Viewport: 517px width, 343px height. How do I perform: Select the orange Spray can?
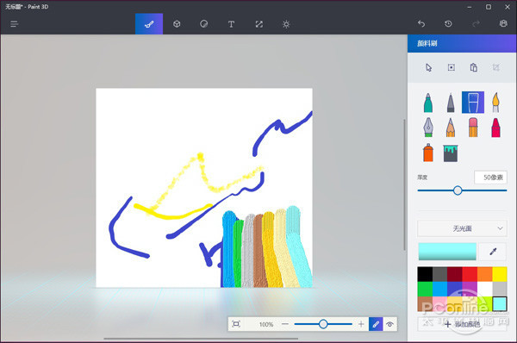[428, 153]
